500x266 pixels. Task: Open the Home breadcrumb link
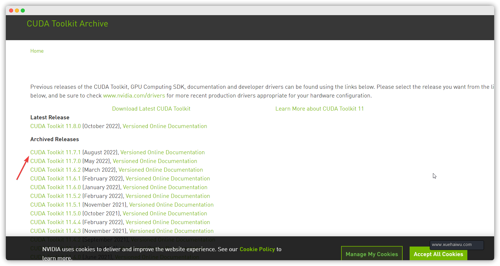point(37,51)
